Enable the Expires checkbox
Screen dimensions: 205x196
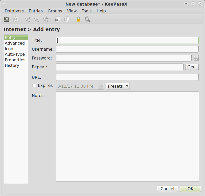point(34,86)
